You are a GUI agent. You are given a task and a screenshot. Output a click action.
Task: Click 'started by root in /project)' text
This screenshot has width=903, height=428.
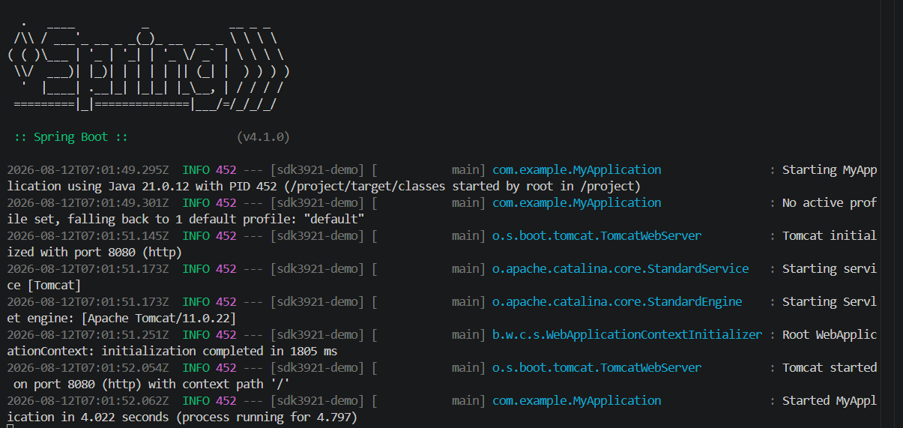point(546,187)
